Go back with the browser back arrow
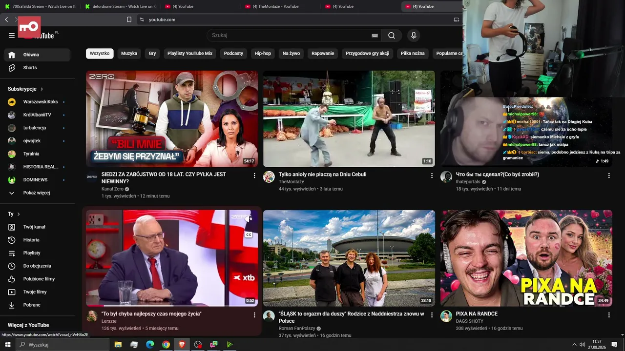 pos(6,19)
